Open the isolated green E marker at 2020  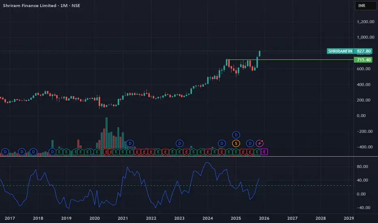[x=97, y=152]
